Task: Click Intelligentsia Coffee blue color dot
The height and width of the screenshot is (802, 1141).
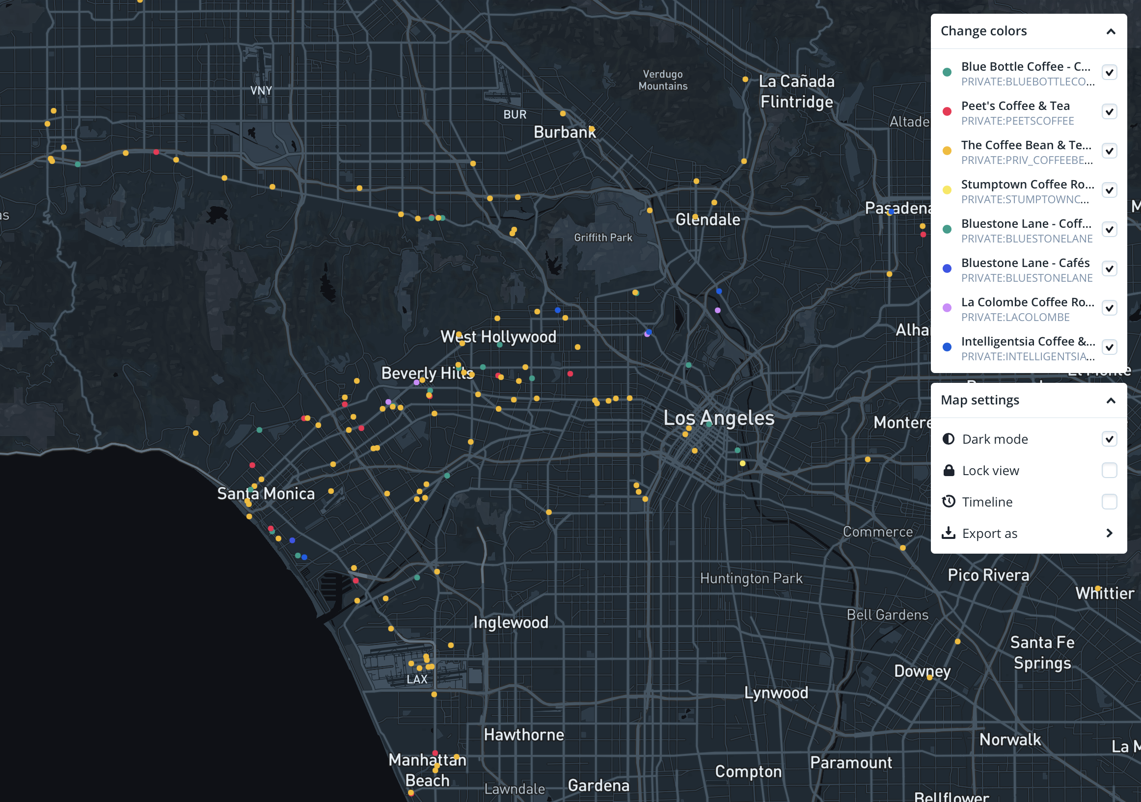Action: coord(947,348)
